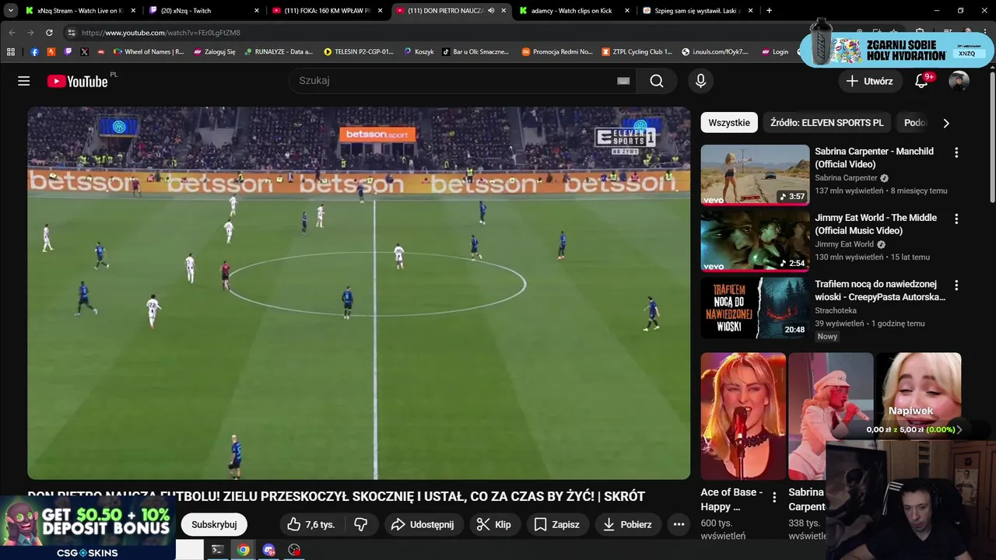996x560 pixels.
Task: Reload the page with browser refresh button
Action: tap(49, 33)
